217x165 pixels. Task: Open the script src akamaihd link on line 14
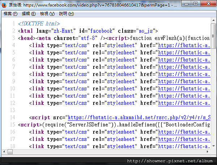point(139,117)
